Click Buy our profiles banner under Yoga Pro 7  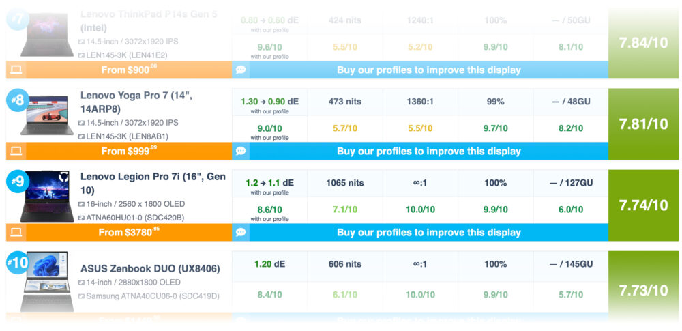click(428, 151)
